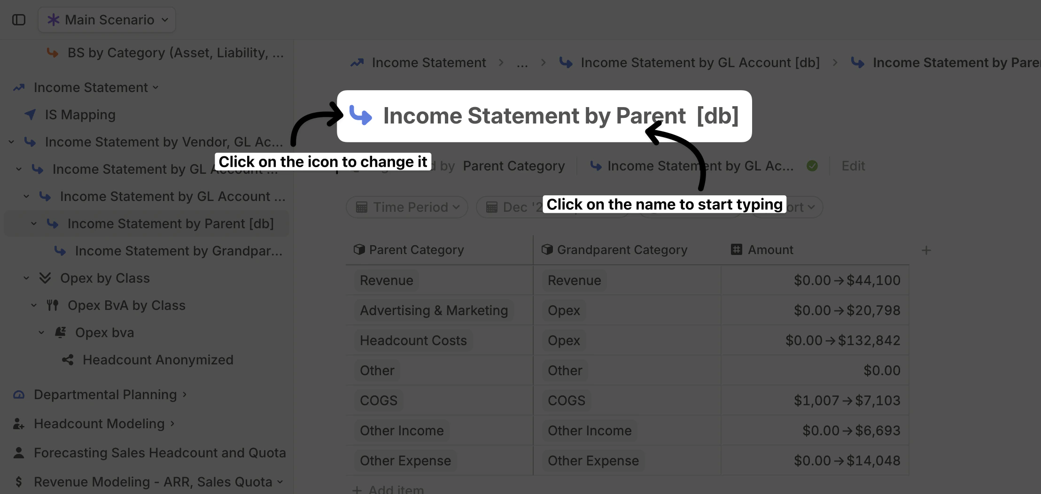The width and height of the screenshot is (1041, 494).
Task: Click the Headcount Modeling person-plus icon
Action: (19, 424)
